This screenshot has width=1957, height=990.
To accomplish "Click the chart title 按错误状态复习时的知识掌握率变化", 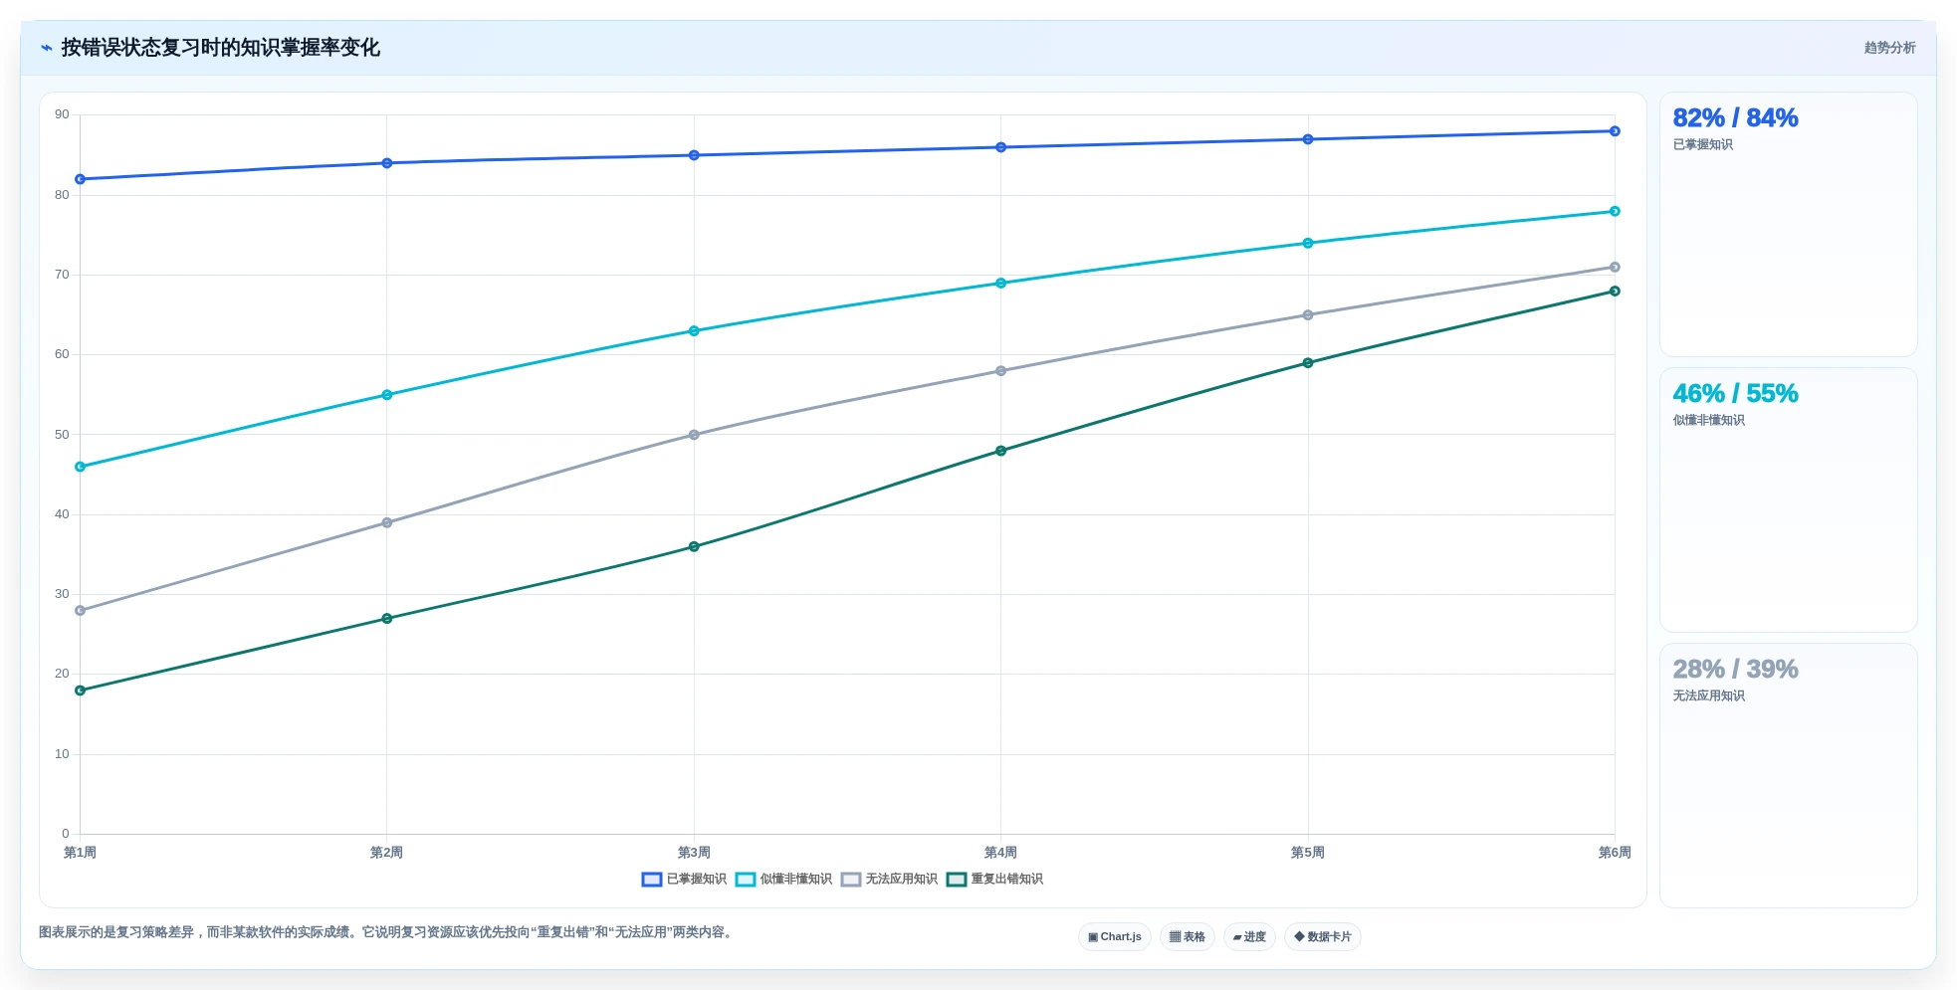I will 220,48.
